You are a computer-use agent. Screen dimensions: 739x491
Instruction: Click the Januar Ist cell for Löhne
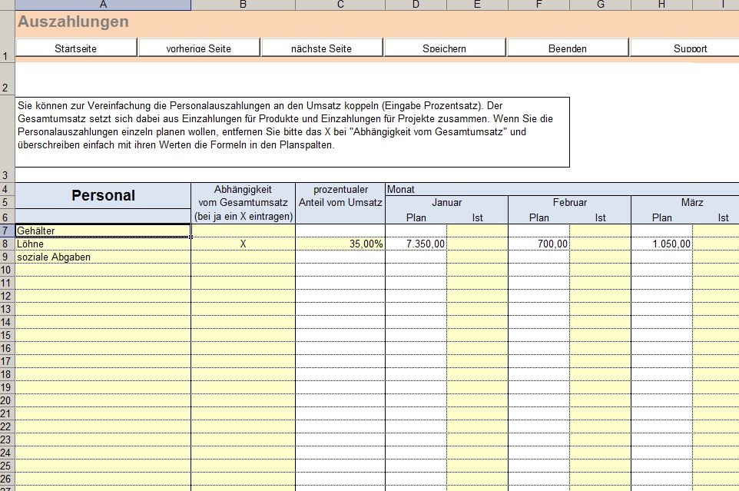(477, 244)
